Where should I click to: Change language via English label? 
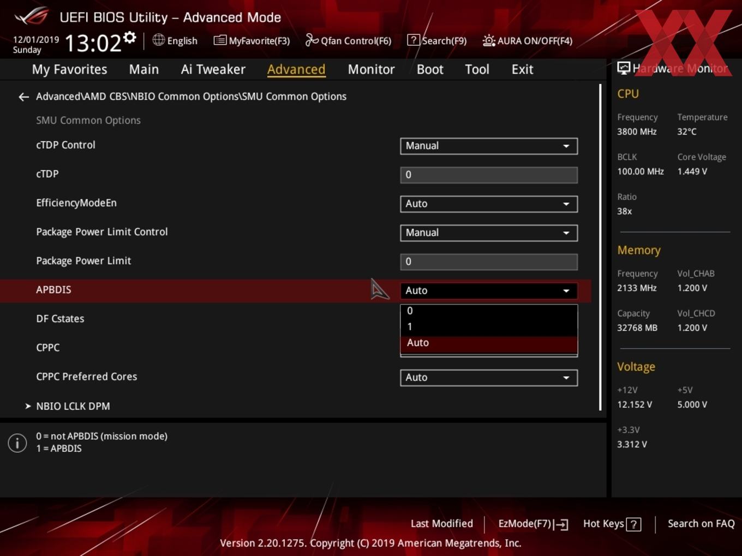click(182, 41)
